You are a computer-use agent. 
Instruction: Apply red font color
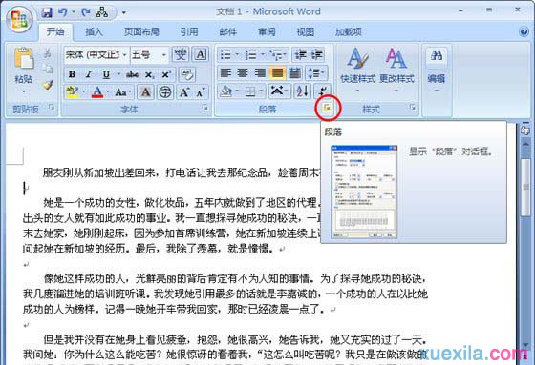97,91
